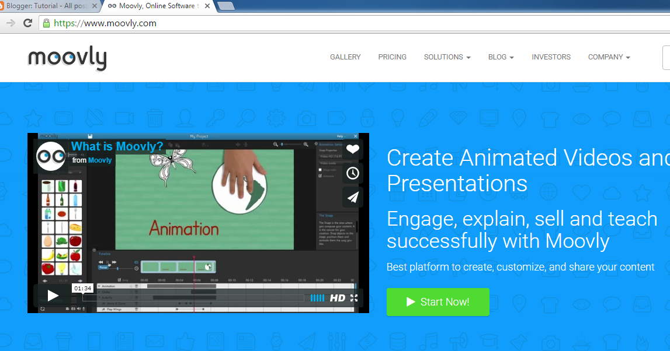Viewport: 670px width, 351px height.
Task: Open the Pricing page
Action: point(393,57)
